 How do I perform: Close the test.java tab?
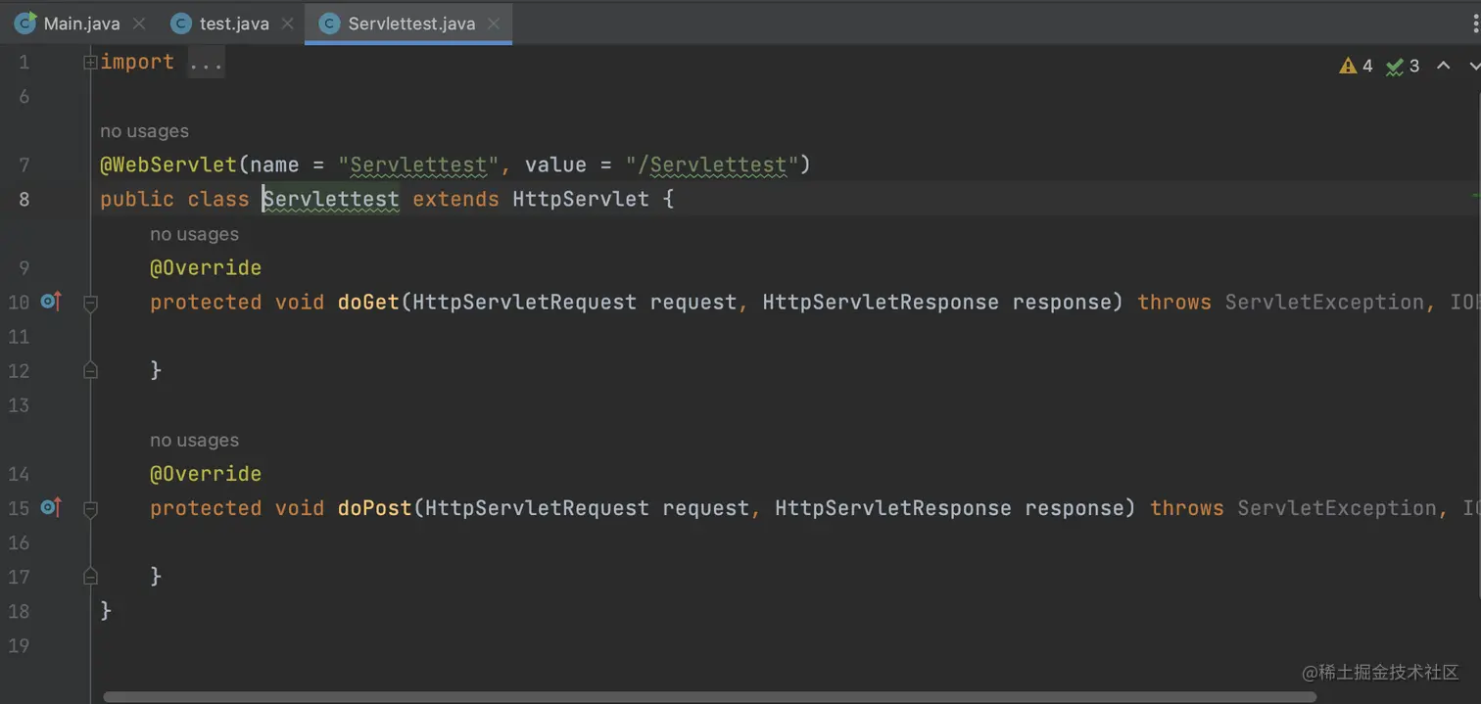click(288, 23)
